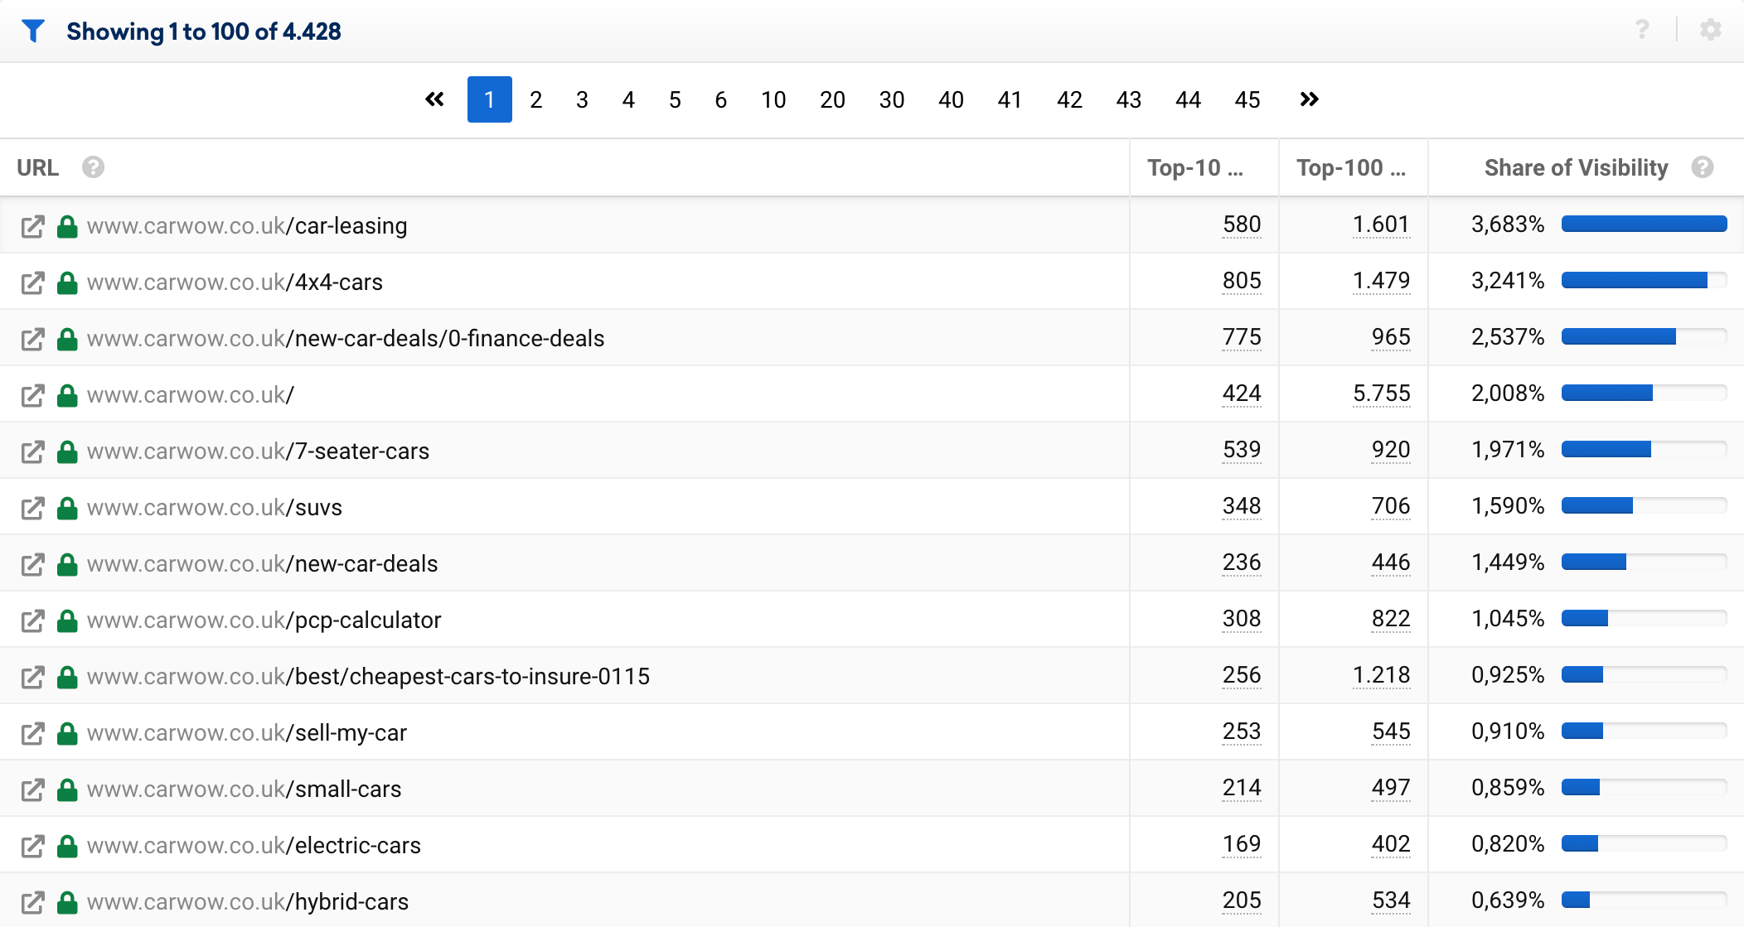
Task: Click the /car-leasing URL text
Action: click(x=247, y=226)
